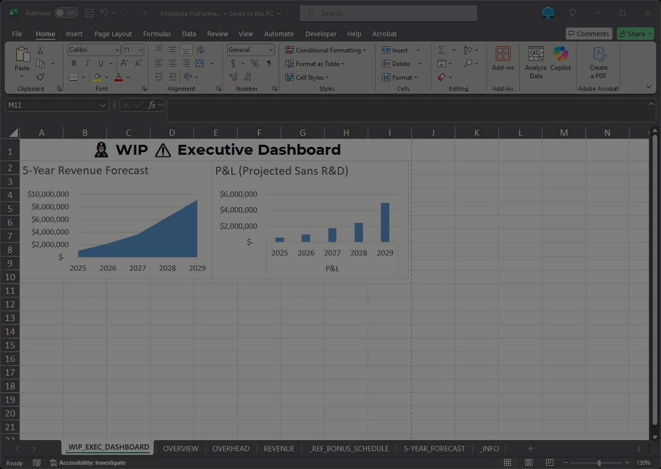Open Analyze Data tool

point(536,62)
